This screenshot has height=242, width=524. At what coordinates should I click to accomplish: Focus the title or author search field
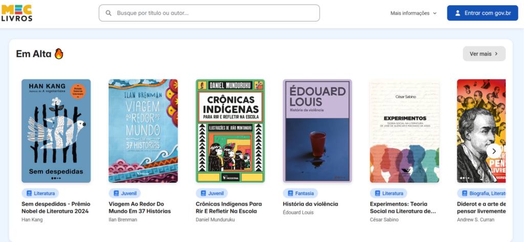(x=215, y=13)
